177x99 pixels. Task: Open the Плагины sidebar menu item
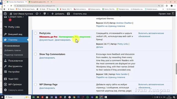[15, 40]
